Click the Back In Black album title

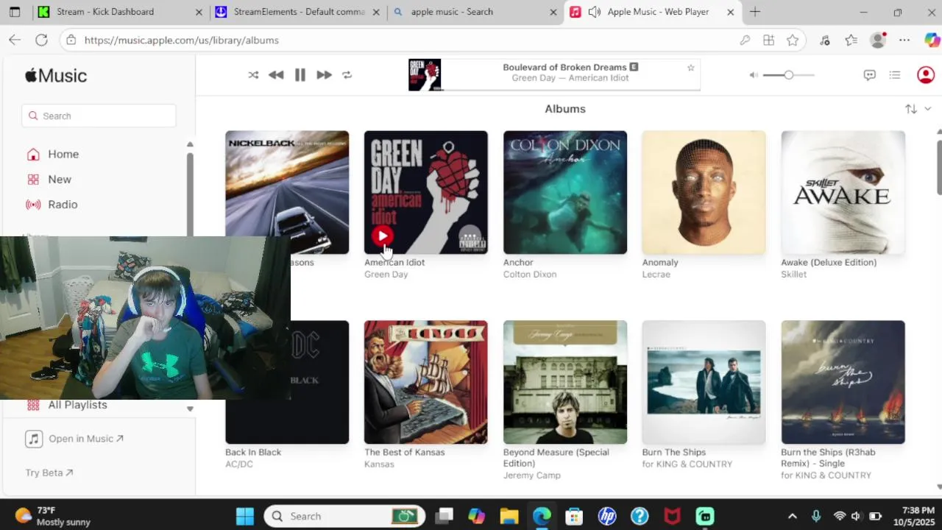(x=253, y=452)
